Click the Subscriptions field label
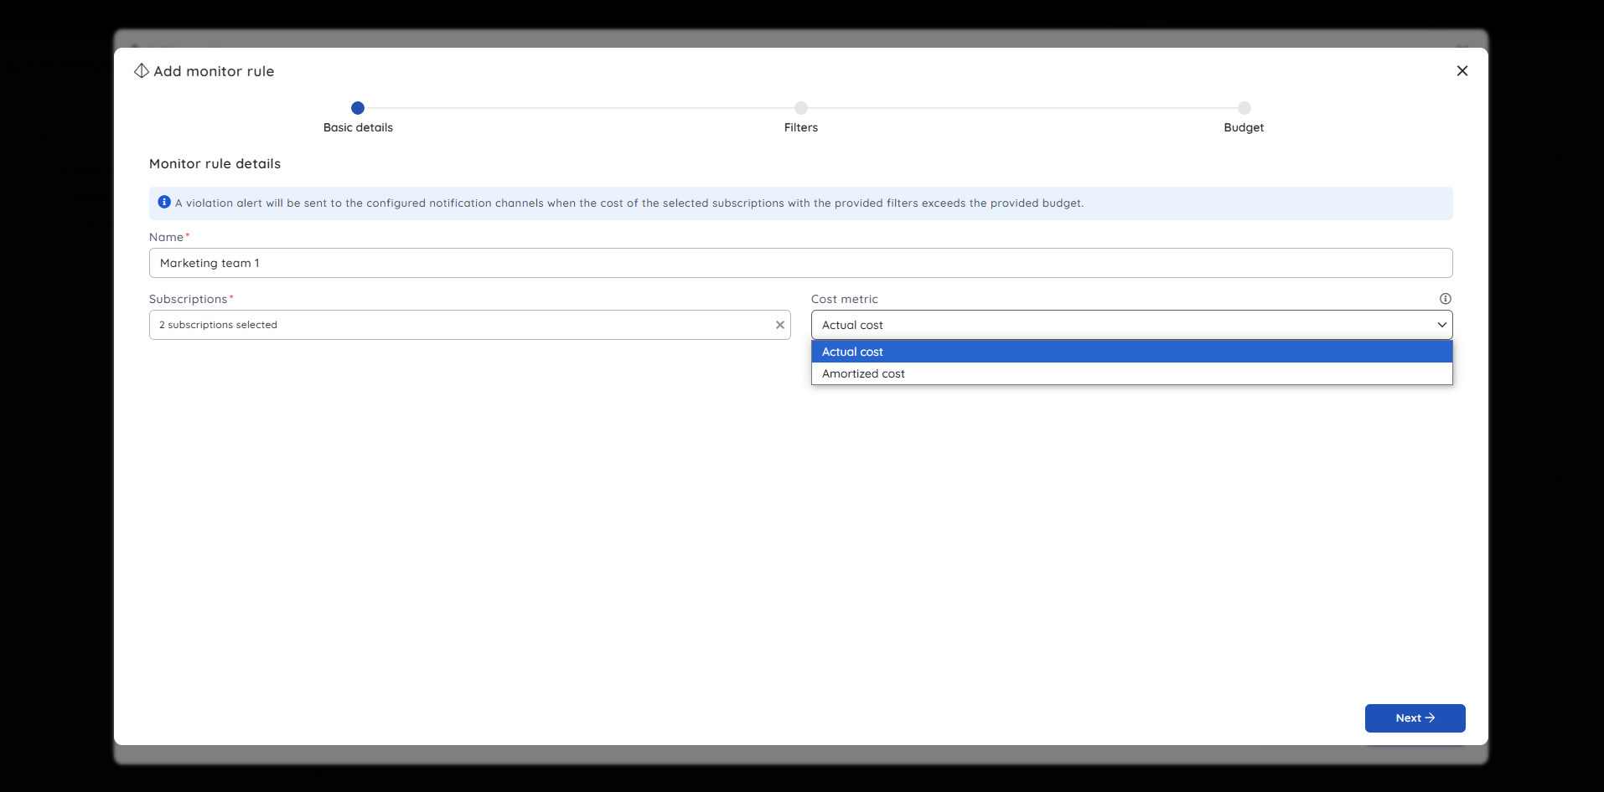The width and height of the screenshot is (1604, 792). tap(188, 299)
